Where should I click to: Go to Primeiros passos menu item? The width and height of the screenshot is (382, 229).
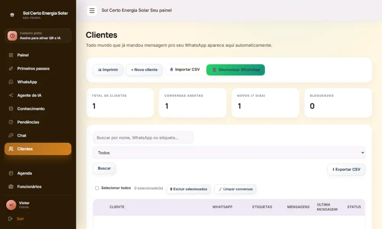pyautogui.click(x=38, y=68)
